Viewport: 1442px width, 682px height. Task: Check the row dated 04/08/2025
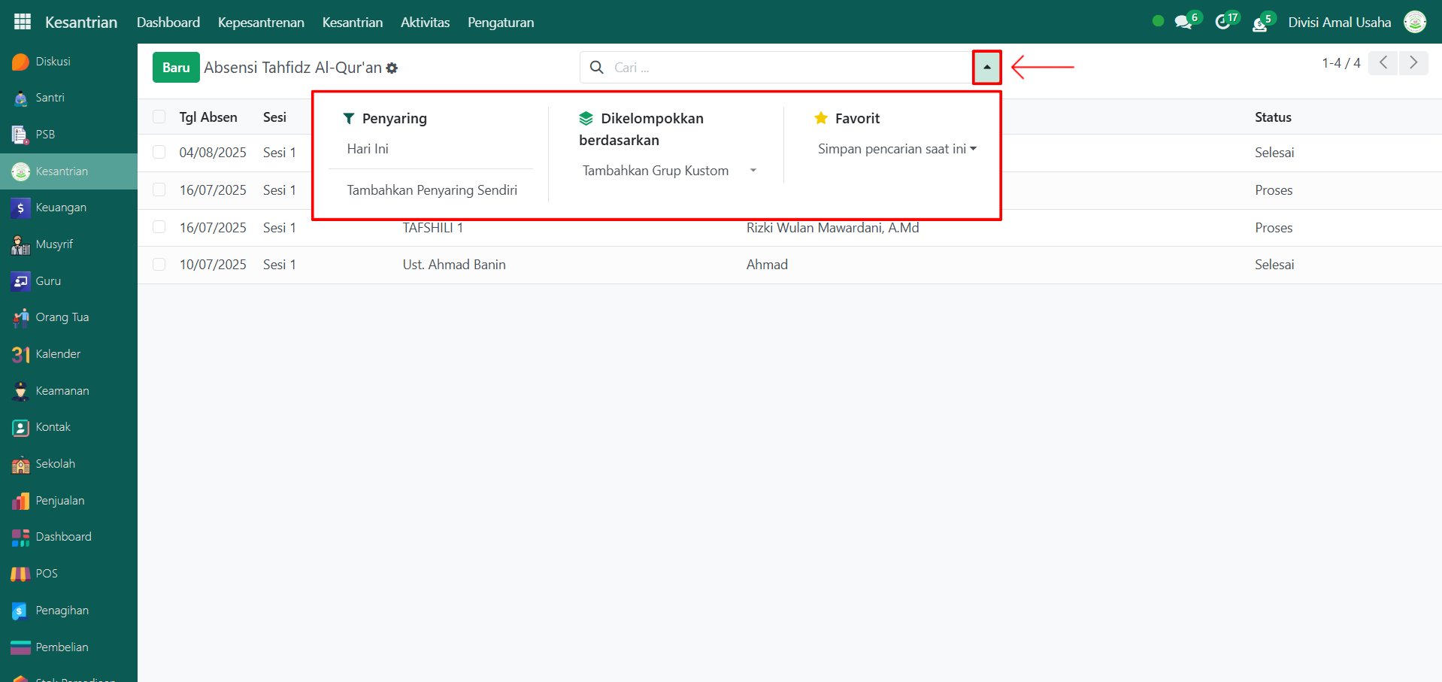[x=159, y=153]
